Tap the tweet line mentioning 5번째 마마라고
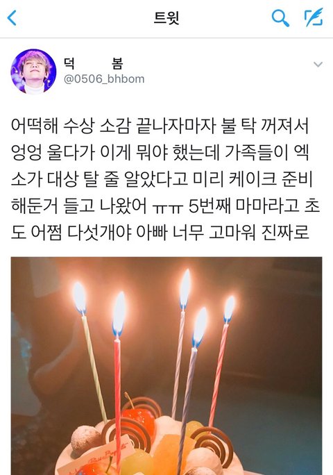Screen dimensions: 333x475 165,206
